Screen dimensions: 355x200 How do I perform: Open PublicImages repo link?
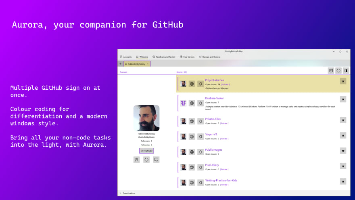[213, 149]
